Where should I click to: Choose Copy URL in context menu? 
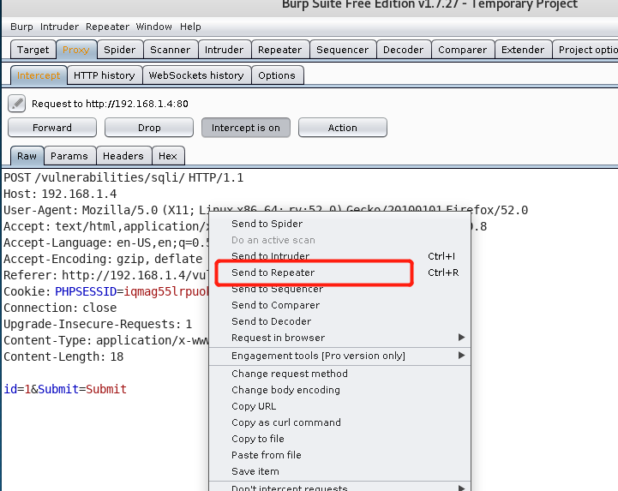(339, 406)
